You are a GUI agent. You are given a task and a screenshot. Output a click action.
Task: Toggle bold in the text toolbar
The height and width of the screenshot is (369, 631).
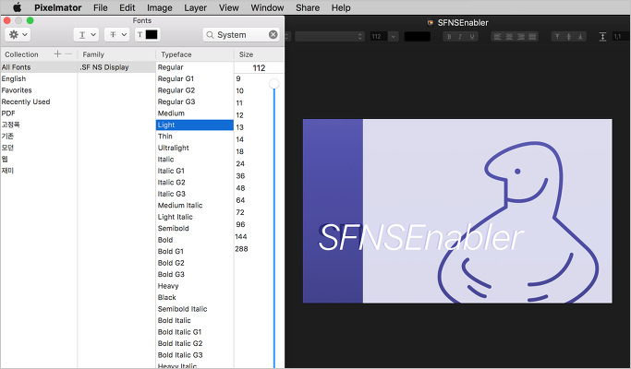[449, 37]
